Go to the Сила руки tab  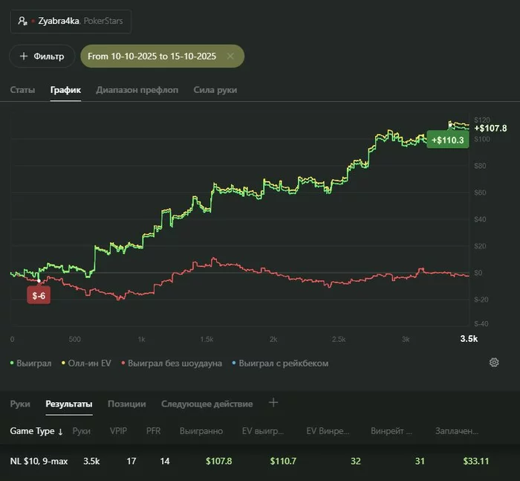(x=215, y=90)
